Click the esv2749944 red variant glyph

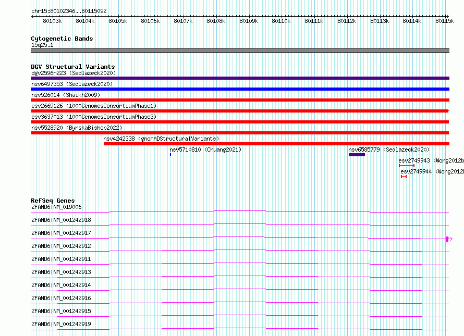[x=404, y=177]
